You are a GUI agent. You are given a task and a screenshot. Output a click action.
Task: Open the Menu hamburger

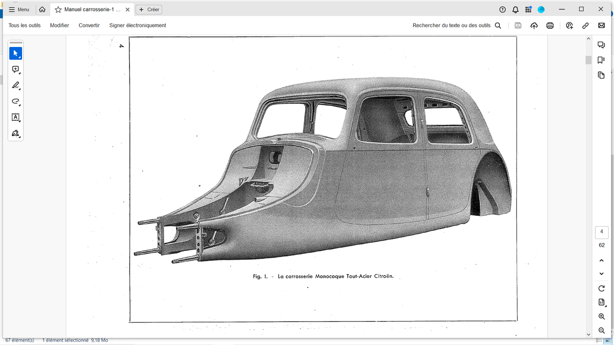click(x=19, y=10)
